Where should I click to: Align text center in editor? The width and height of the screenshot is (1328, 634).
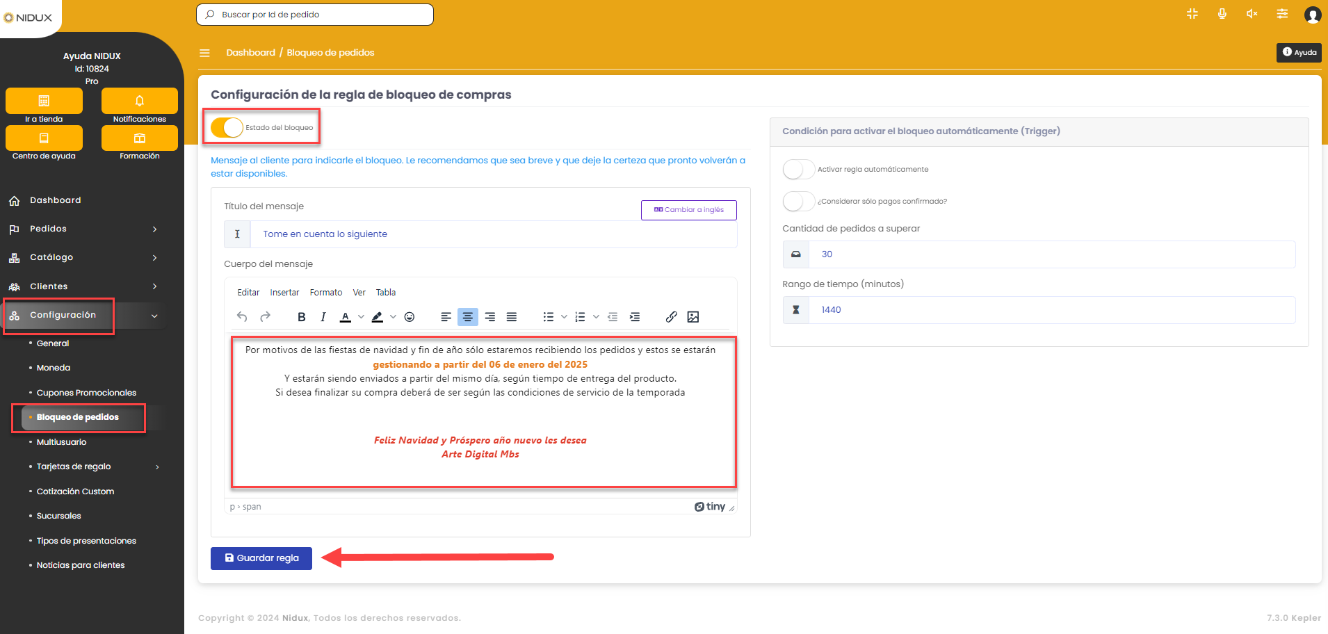468,317
